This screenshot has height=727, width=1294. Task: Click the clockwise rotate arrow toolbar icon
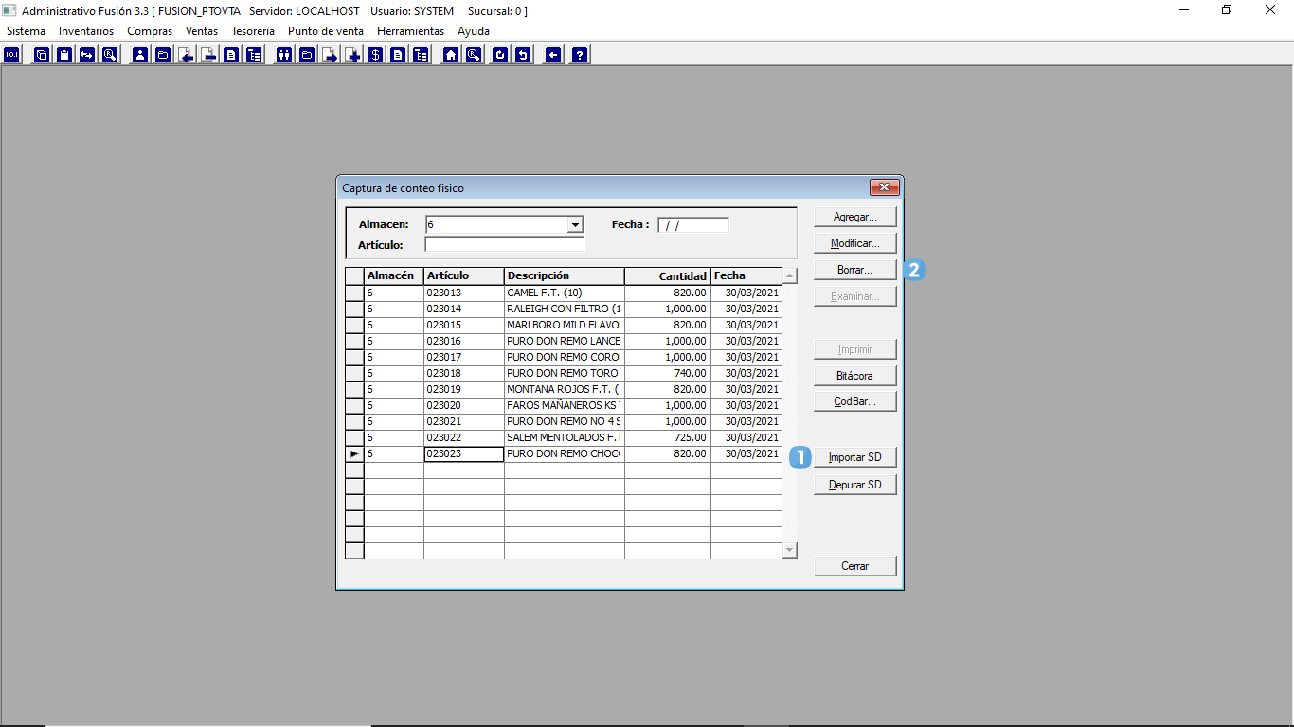click(x=500, y=55)
